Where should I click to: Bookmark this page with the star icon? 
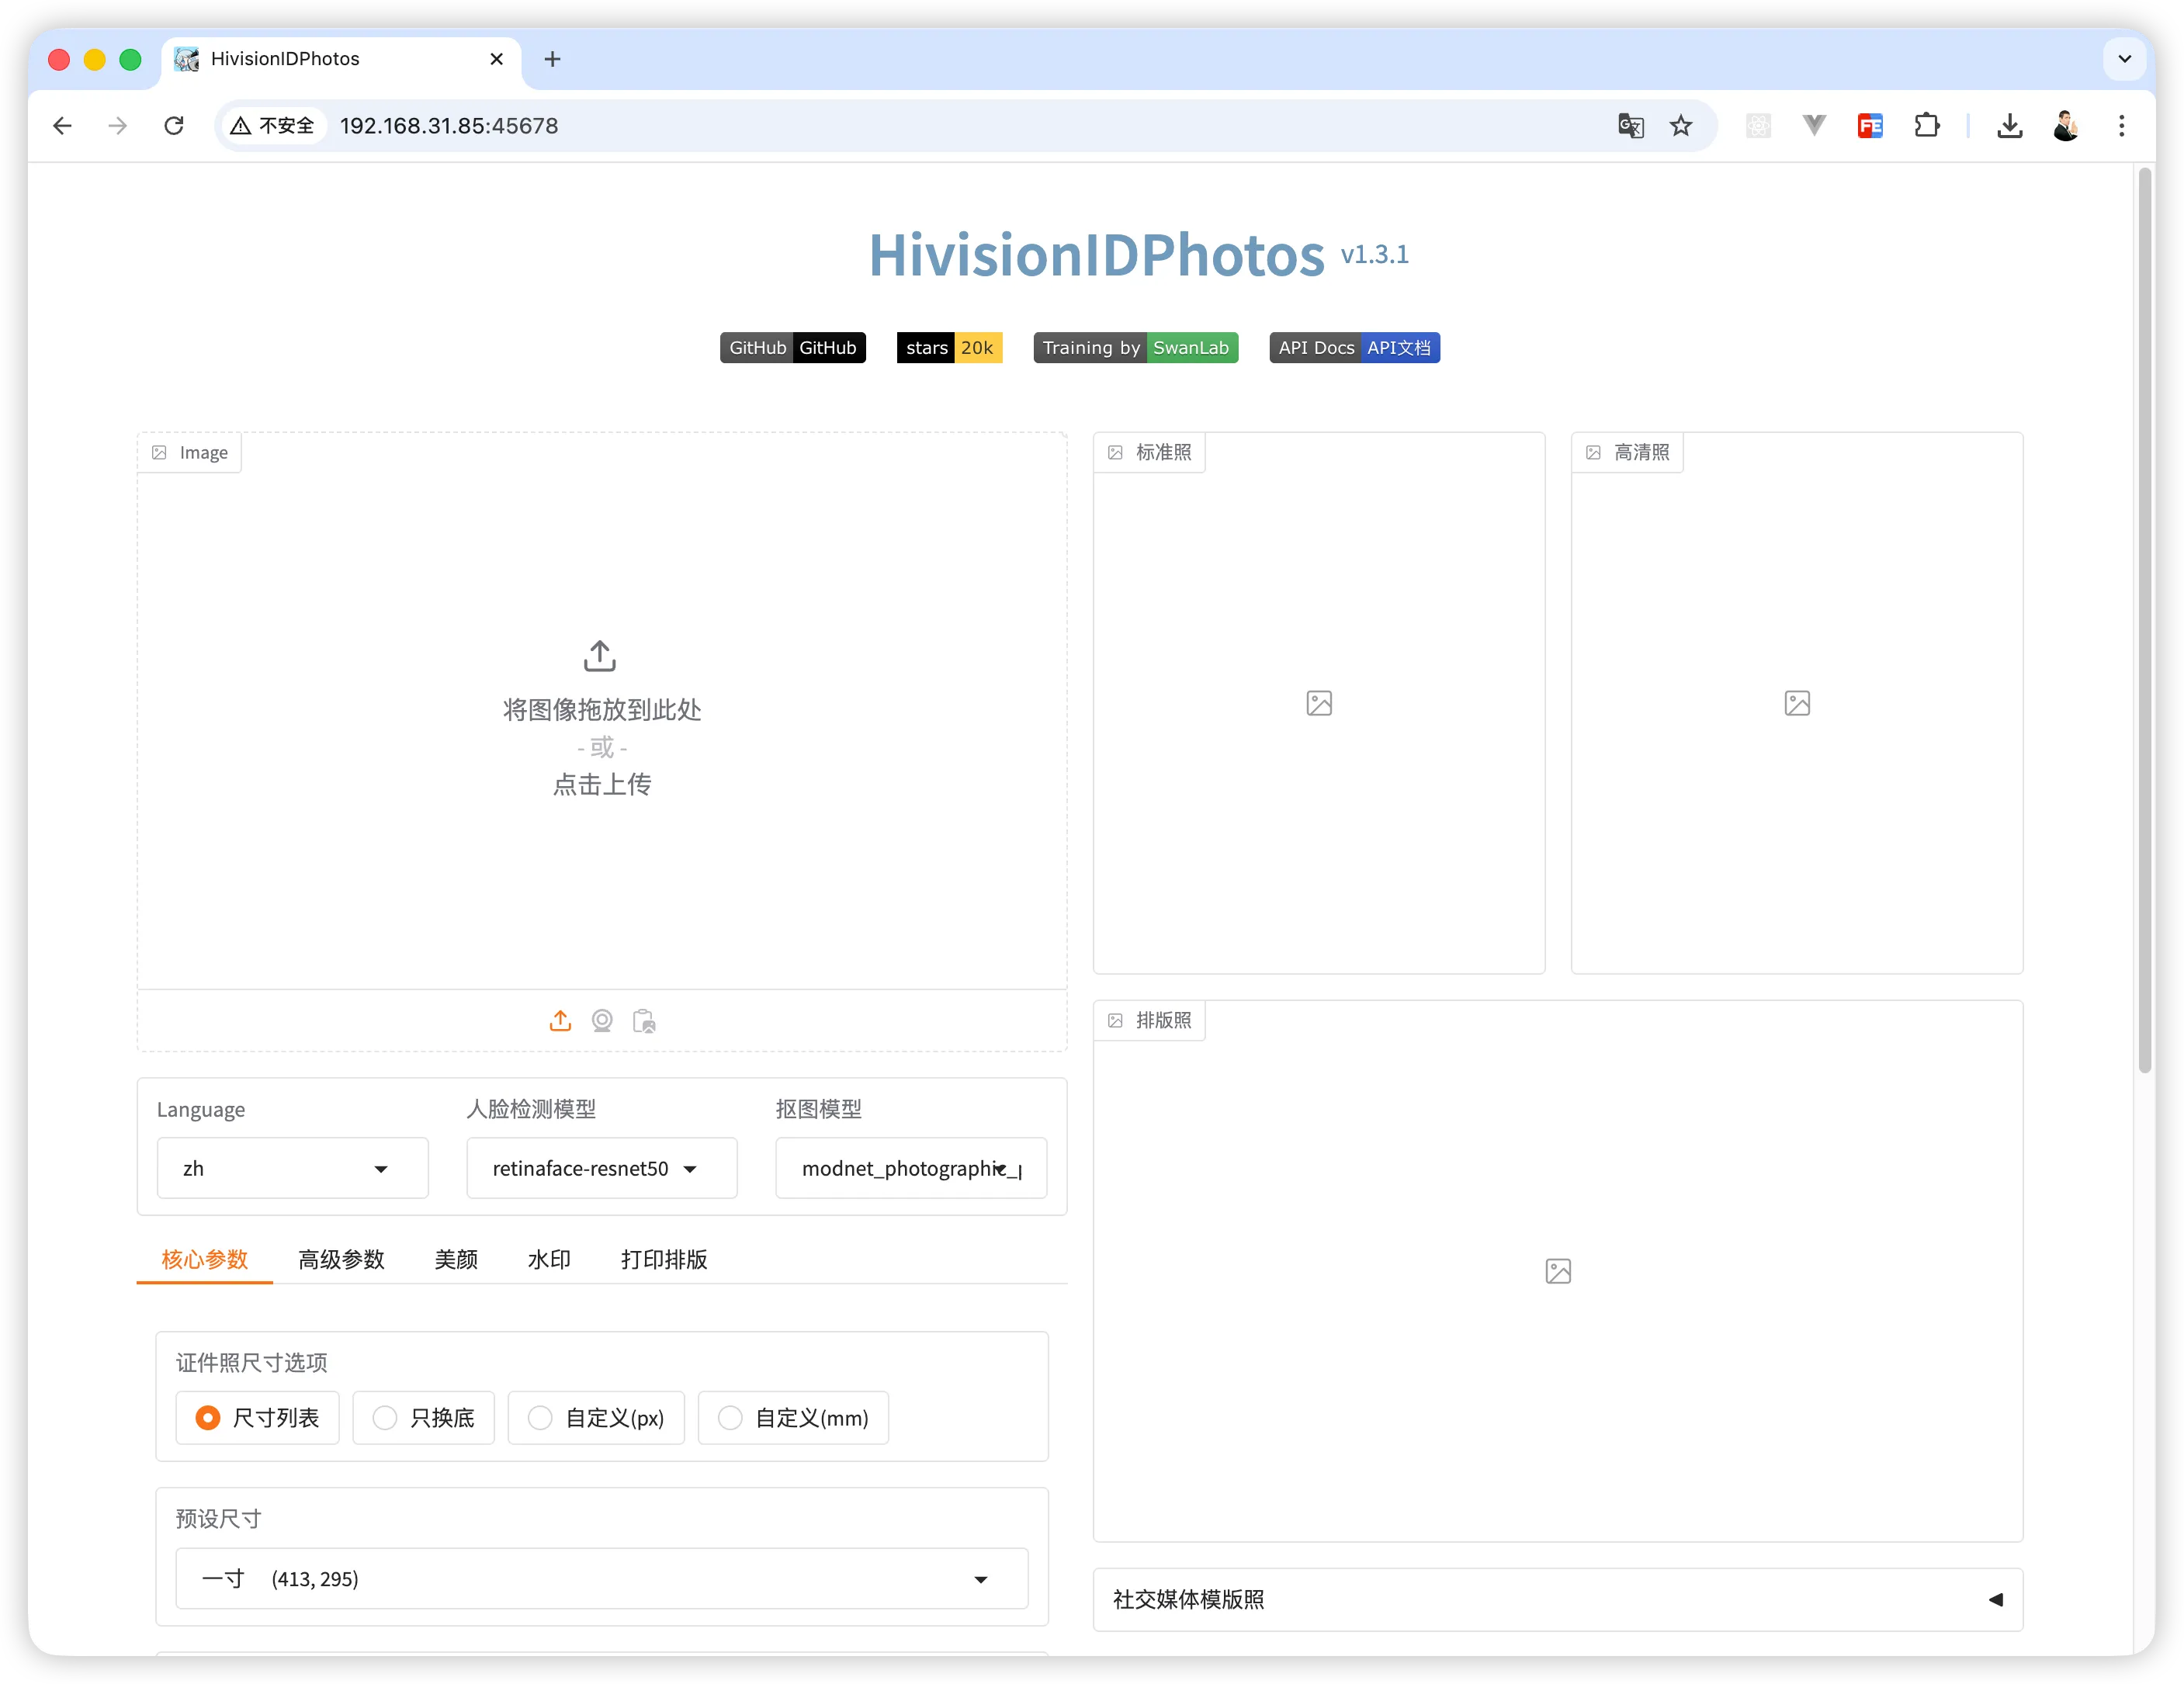coord(1682,126)
